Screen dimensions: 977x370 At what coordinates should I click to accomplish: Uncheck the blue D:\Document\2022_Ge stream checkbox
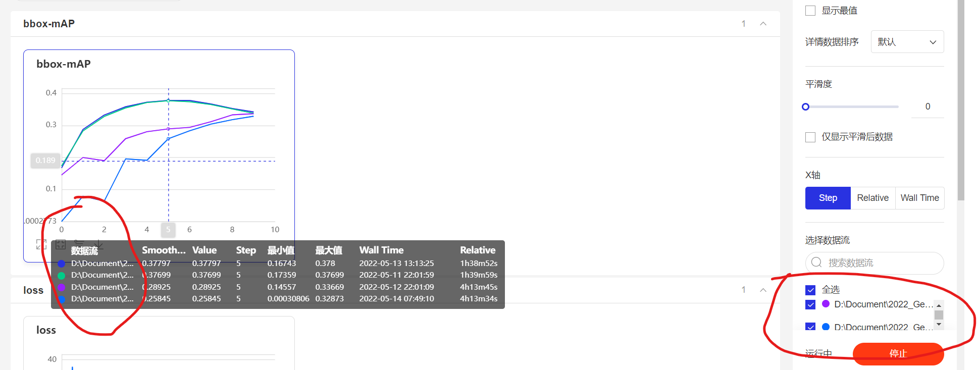pos(810,326)
